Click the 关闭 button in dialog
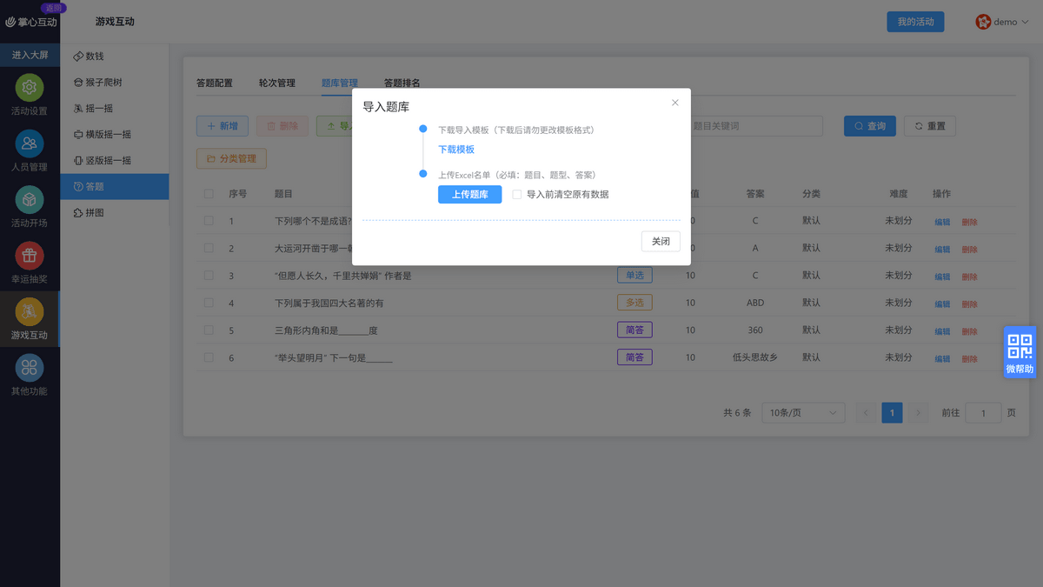1043x587 pixels. tap(661, 241)
